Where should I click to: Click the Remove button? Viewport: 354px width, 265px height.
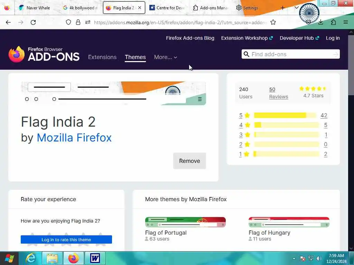[x=189, y=161]
